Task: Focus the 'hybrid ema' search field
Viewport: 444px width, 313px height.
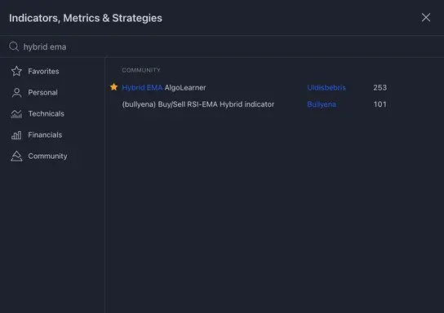Action: coord(222,46)
